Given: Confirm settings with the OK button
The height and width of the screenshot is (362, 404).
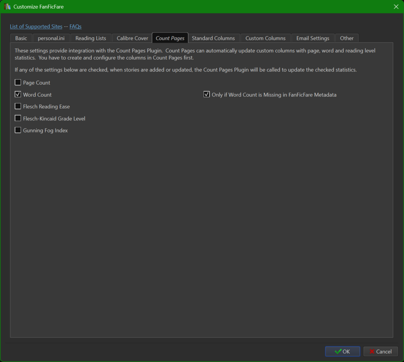Looking at the screenshot, I should (342, 351).
